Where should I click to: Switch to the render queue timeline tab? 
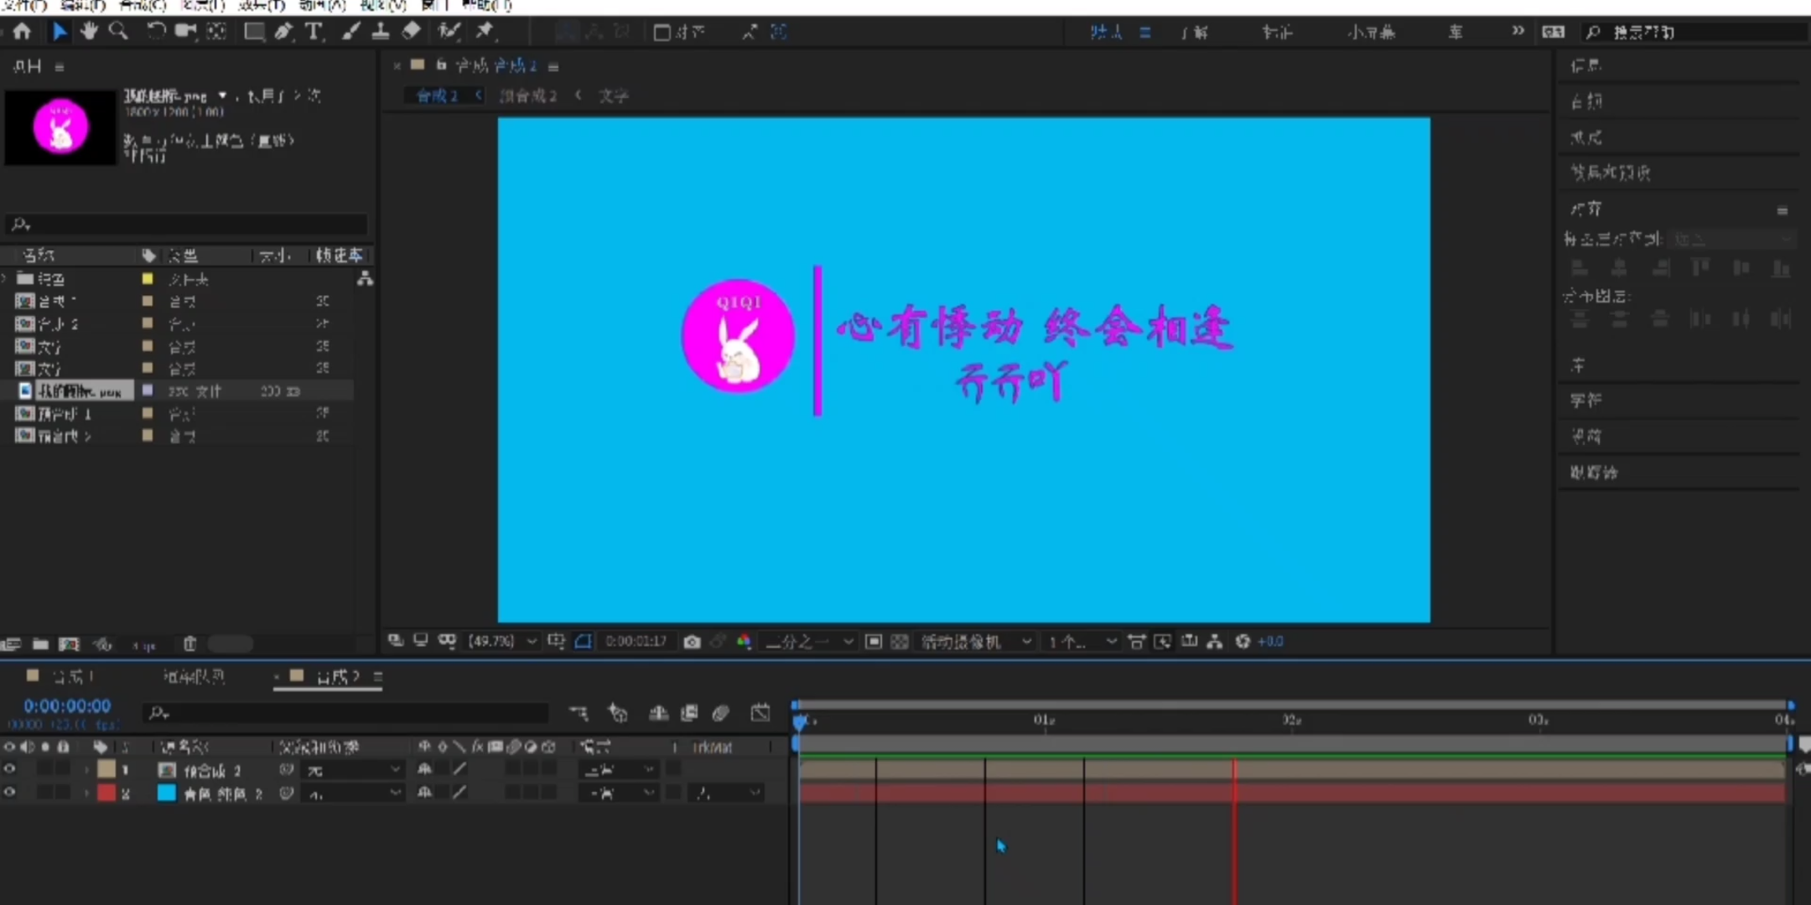point(194,676)
